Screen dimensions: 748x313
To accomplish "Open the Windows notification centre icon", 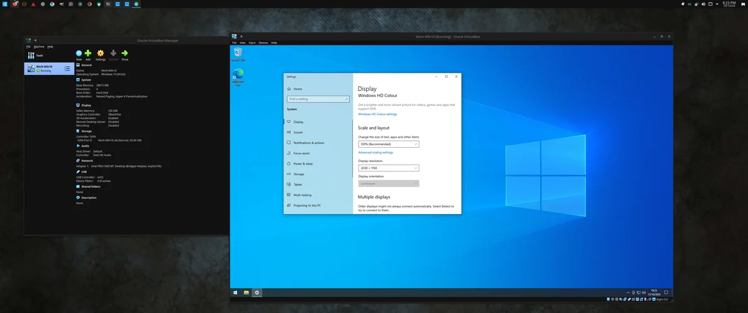I will click(x=667, y=292).
